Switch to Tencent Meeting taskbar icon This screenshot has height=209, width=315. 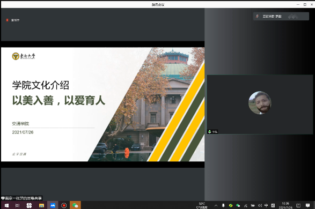pyautogui.click(x=53, y=205)
